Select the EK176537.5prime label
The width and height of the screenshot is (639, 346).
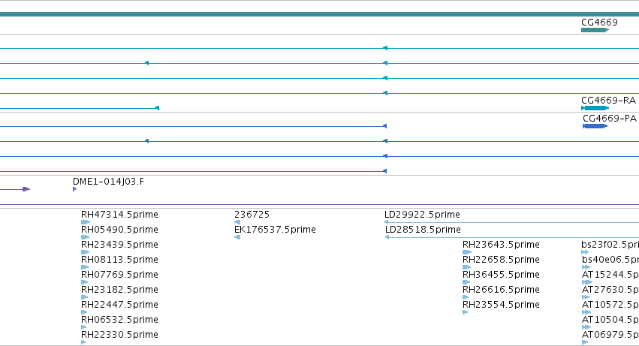(x=275, y=230)
